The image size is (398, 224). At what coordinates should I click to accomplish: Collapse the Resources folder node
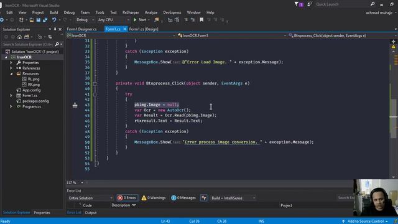click(x=11, y=73)
